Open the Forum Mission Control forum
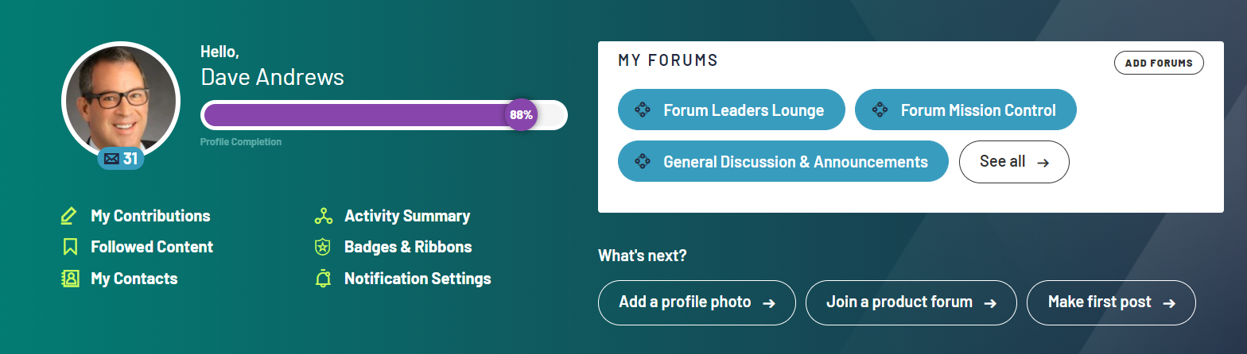Image resolution: width=1247 pixels, height=354 pixels. (x=977, y=110)
